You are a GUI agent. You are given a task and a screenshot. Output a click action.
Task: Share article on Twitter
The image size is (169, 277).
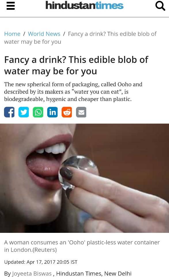click(x=24, y=112)
